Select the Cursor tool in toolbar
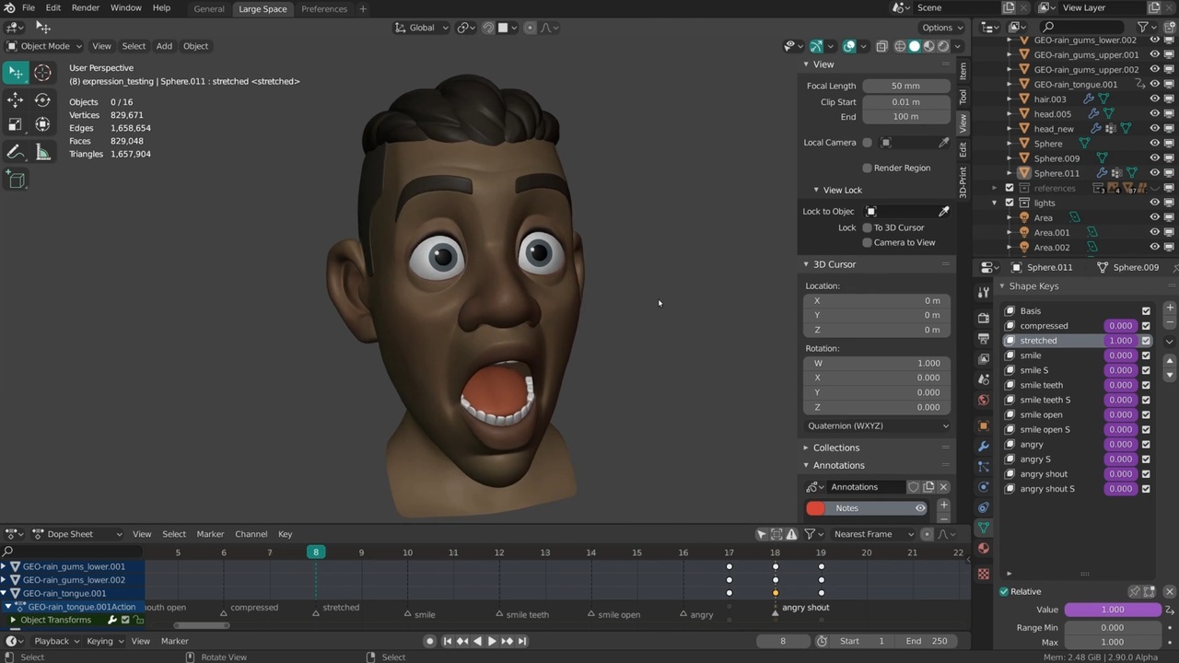The width and height of the screenshot is (1179, 663). [42, 73]
